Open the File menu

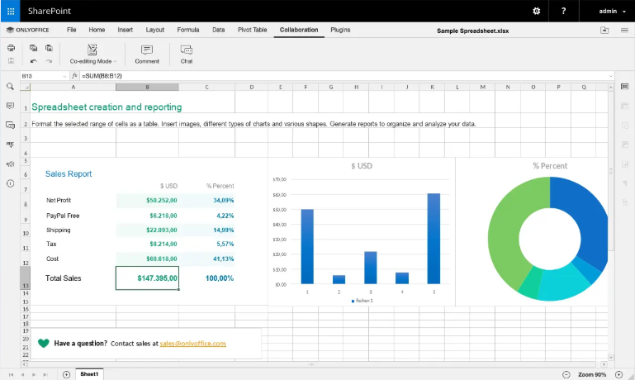71,30
